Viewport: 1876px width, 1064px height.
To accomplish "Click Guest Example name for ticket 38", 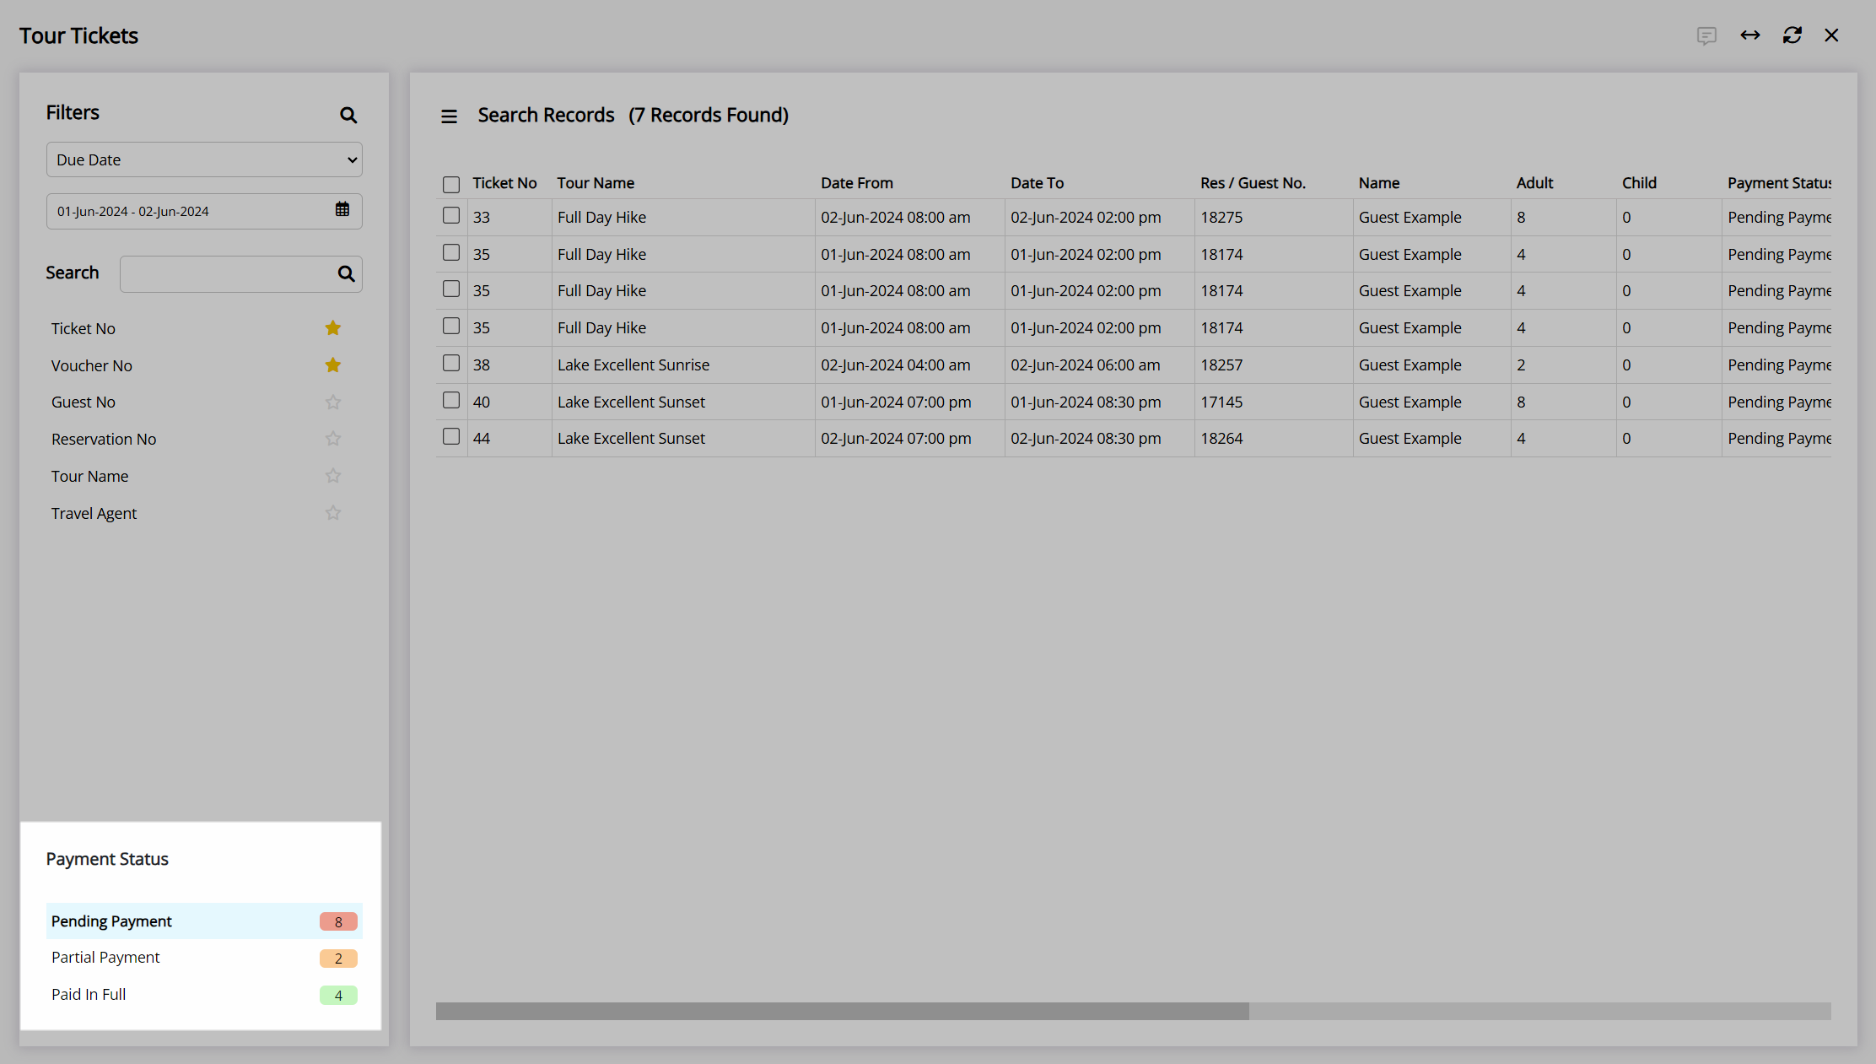I will pyautogui.click(x=1410, y=365).
